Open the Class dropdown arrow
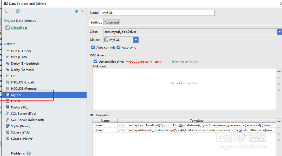Screen dimensions: 282x156 pos(279,32)
